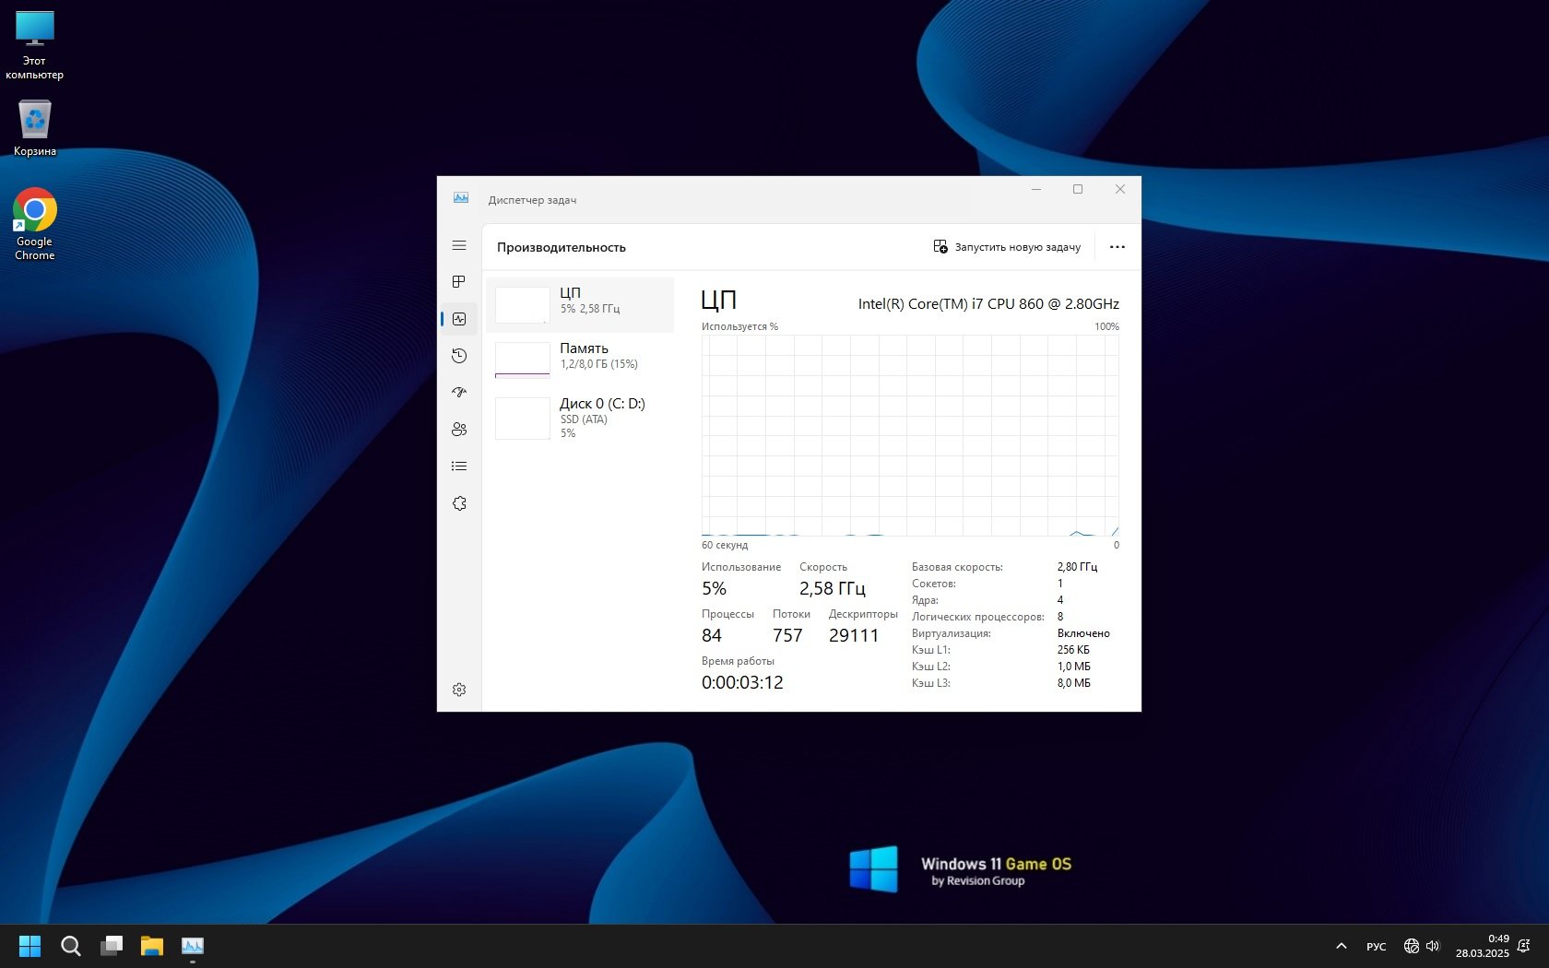Open the notifications bell icon
The width and height of the screenshot is (1549, 968).
(1524, 946)
